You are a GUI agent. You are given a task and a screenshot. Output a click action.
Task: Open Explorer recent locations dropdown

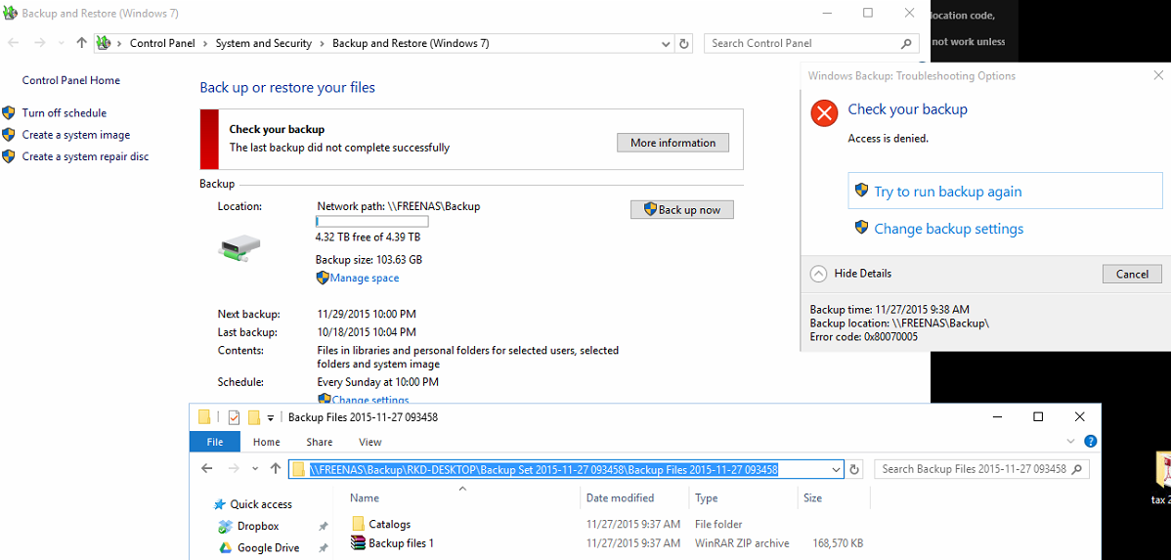click(x=255, y=470)
